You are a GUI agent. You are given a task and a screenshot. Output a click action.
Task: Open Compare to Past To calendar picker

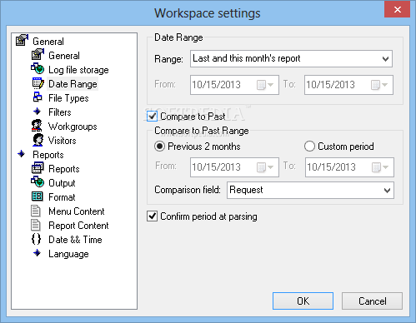tap(380, 167)
